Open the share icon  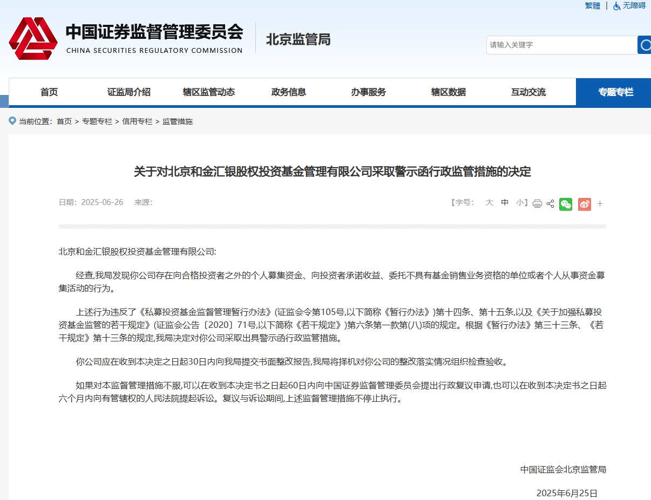click(x=550, y=203)
